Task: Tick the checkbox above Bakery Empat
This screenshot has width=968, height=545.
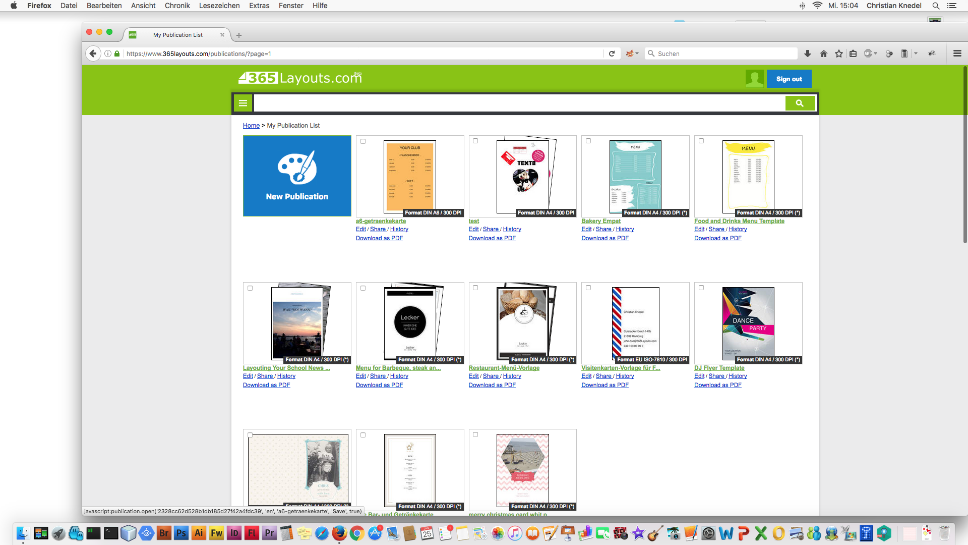Action: pos(588,141)
